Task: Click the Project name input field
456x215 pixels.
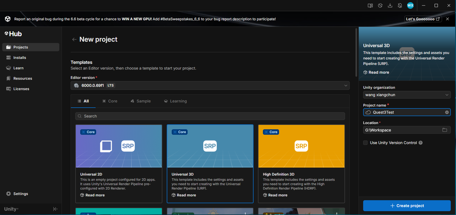Action: coord(407,112)
